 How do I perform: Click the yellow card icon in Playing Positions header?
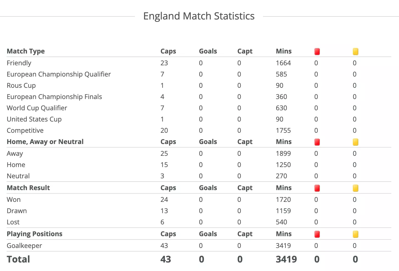coord(356,234)
